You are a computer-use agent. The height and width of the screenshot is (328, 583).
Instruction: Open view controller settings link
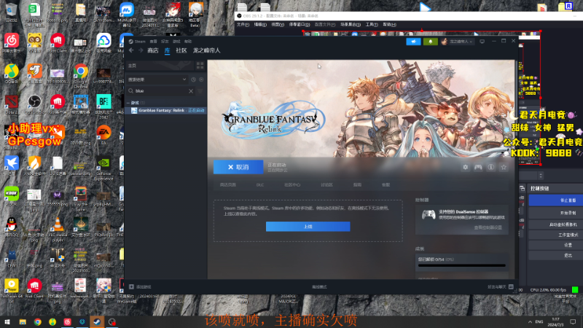click(x=488, y=227)
